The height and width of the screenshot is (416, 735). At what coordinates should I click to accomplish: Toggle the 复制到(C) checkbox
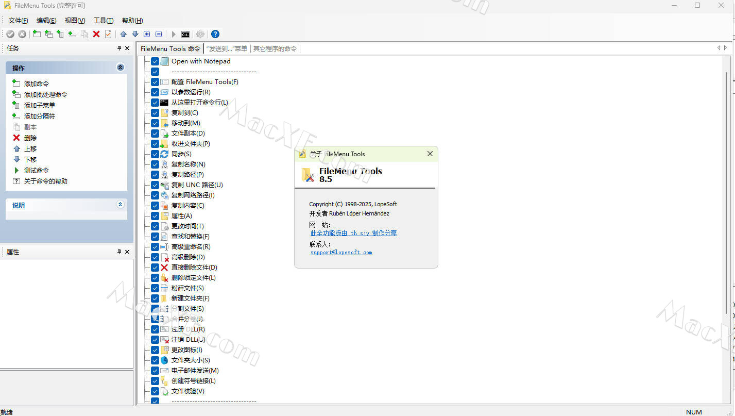[x=155, y=113]
